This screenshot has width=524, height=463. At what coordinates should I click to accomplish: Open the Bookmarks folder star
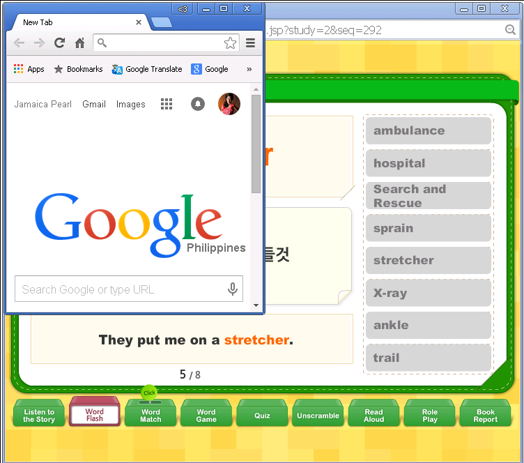coord(78,69)
